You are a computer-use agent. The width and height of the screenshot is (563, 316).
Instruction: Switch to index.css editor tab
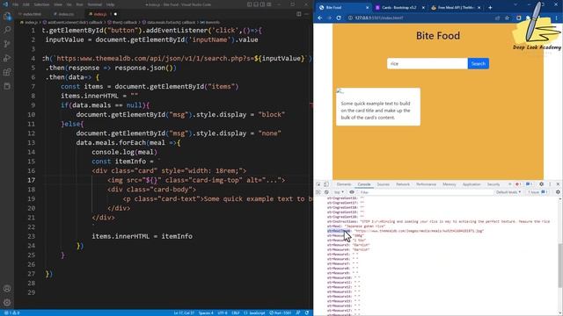click(x=66, y=14)
